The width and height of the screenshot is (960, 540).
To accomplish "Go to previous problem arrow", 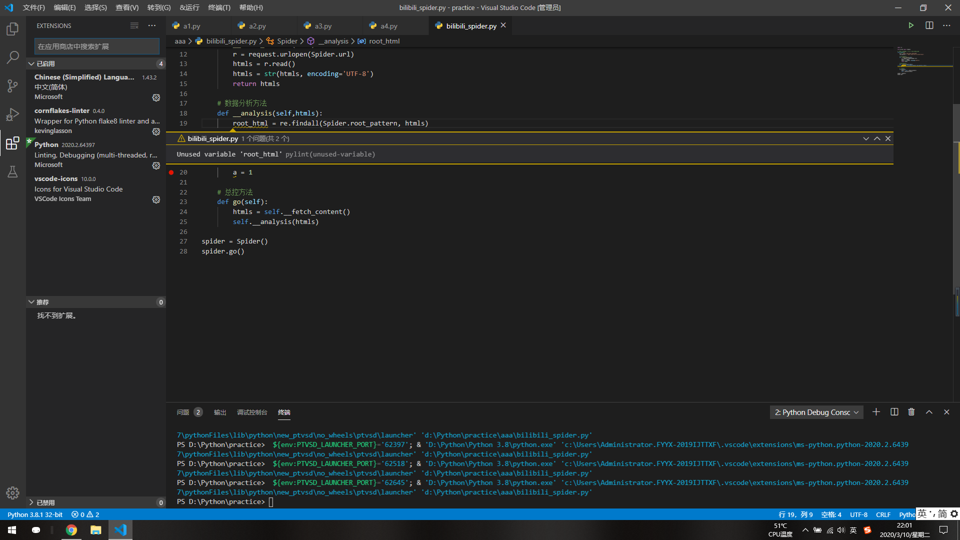I will [877, 138].
